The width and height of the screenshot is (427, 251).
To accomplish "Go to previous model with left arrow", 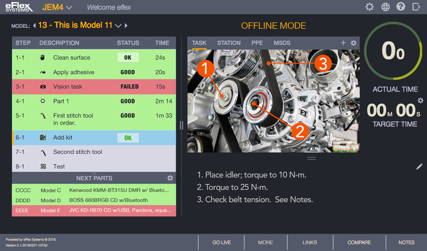I will (x=34, y=26).
